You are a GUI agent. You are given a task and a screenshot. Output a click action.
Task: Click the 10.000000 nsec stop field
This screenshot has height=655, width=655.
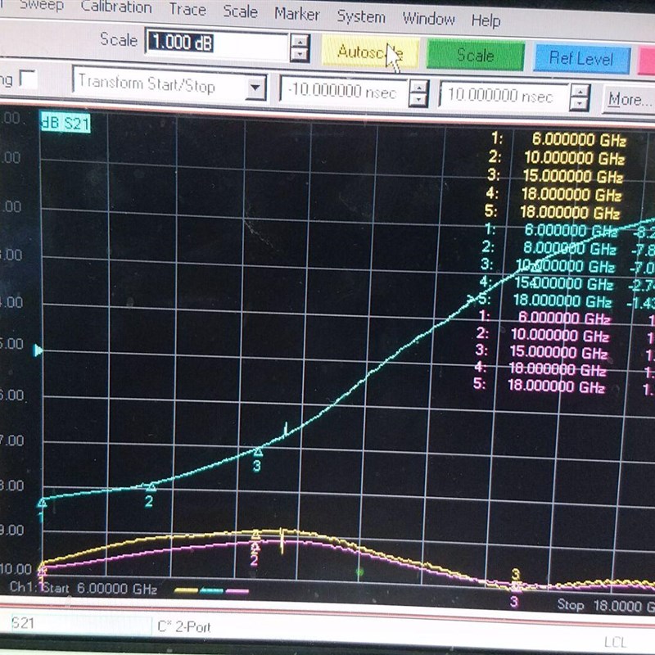coord(503,96)
